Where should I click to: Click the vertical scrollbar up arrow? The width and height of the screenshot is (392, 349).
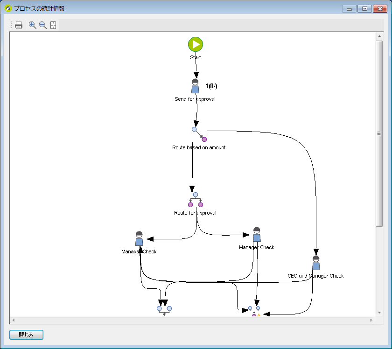(379, 36)
